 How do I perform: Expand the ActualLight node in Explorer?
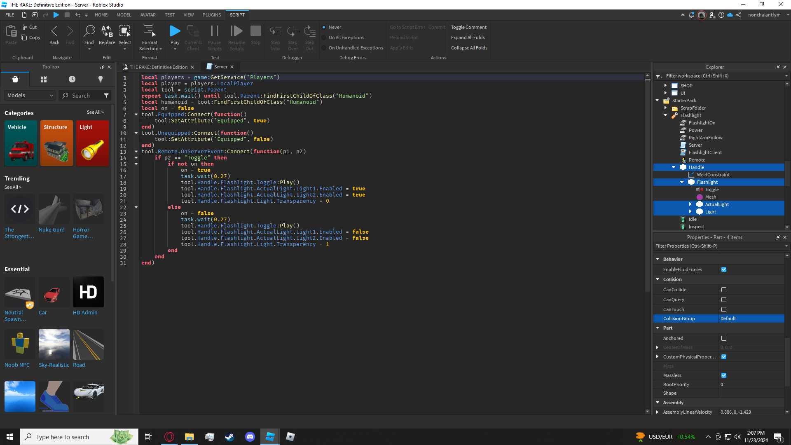691,204
